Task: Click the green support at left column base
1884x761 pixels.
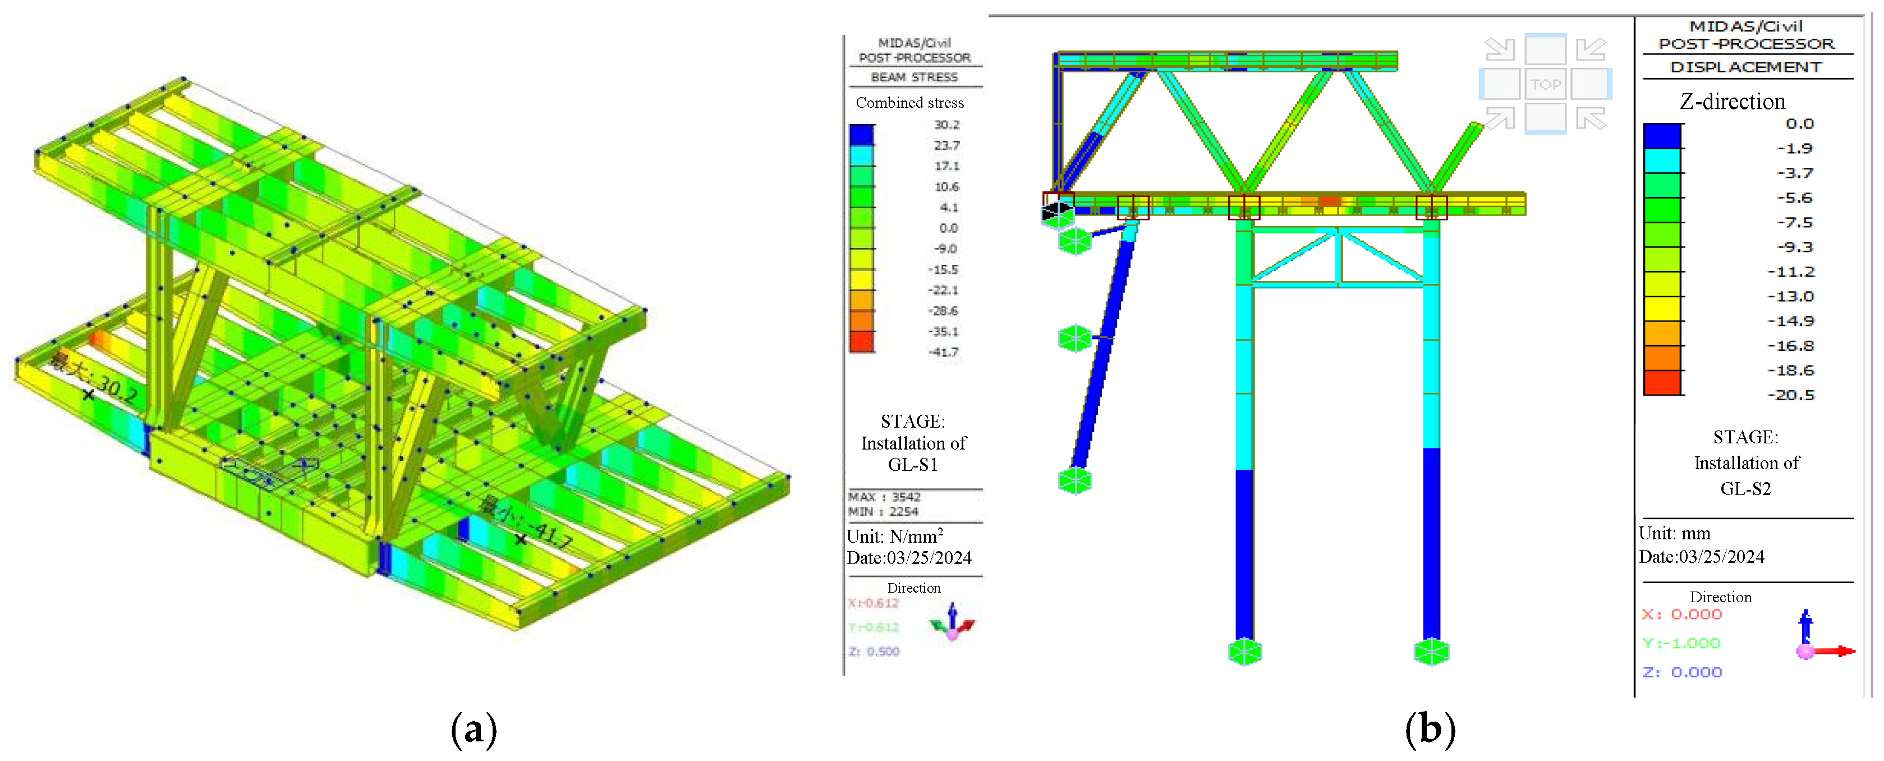Action: pyautogui.click(x=1245, y=651)
